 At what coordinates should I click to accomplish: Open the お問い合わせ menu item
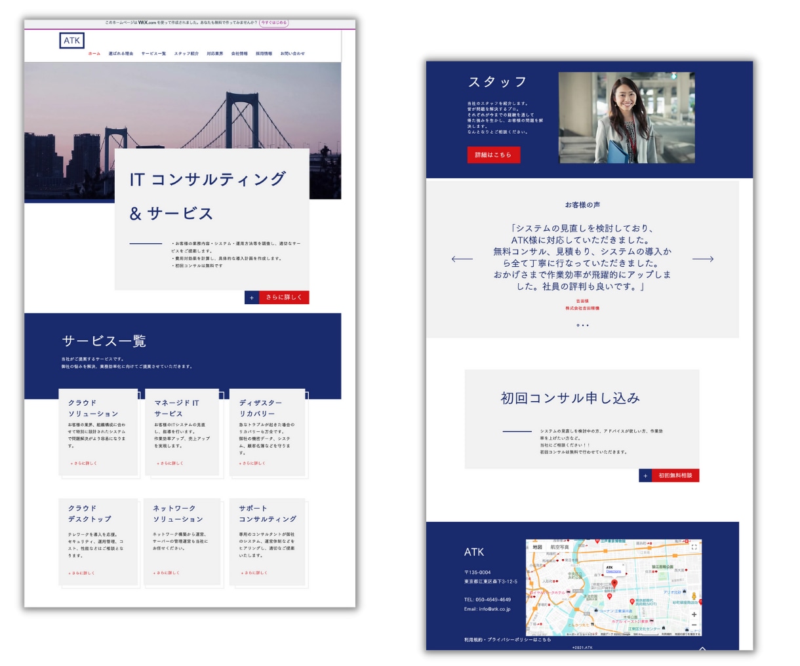coord(292,54)
